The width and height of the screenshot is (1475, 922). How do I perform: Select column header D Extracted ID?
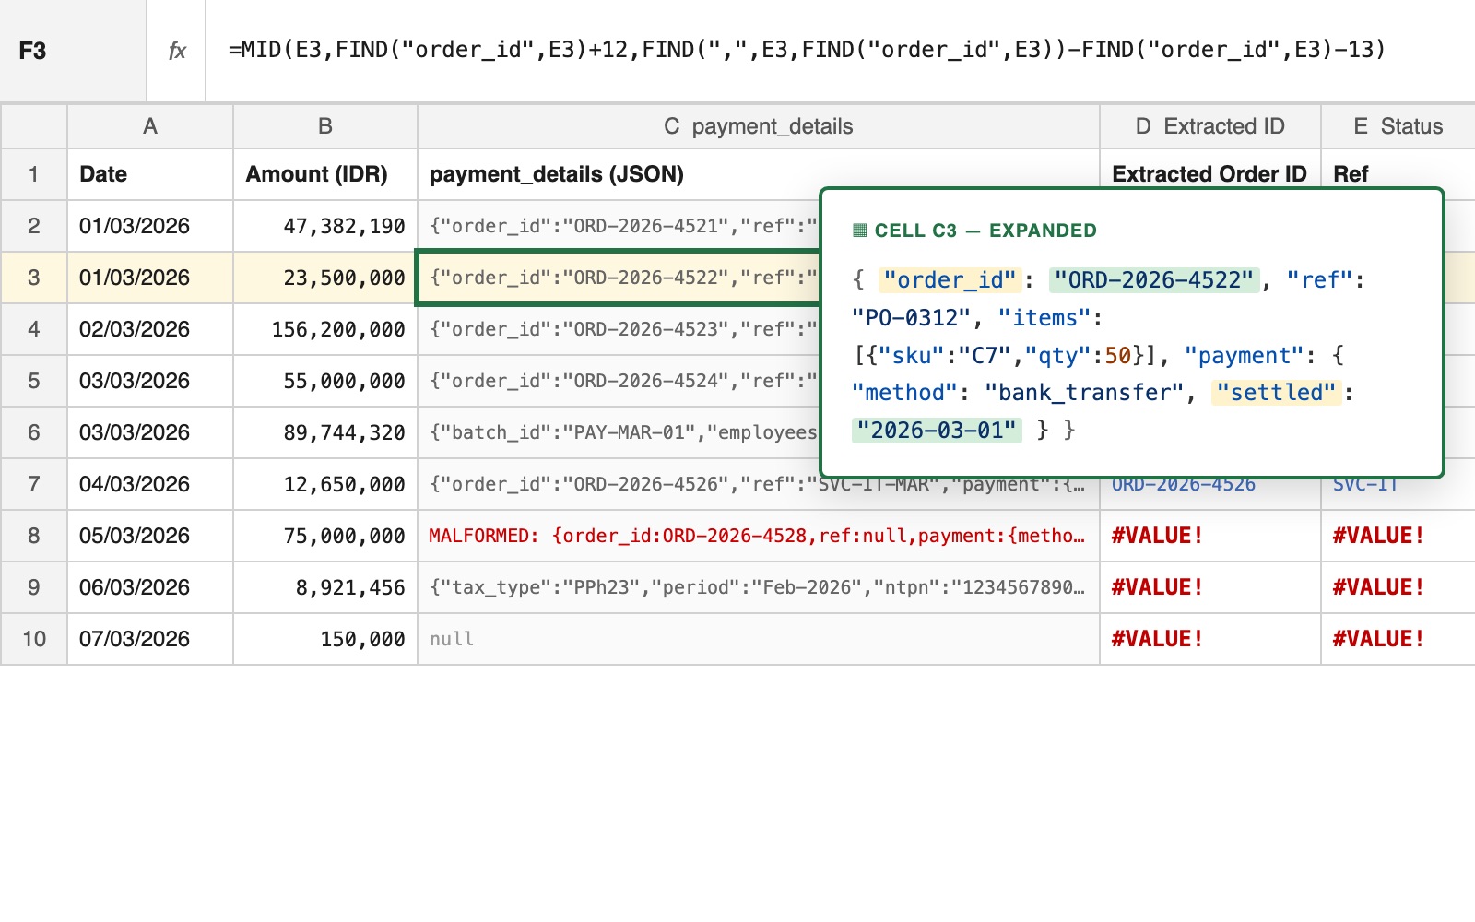point(1209,126)
